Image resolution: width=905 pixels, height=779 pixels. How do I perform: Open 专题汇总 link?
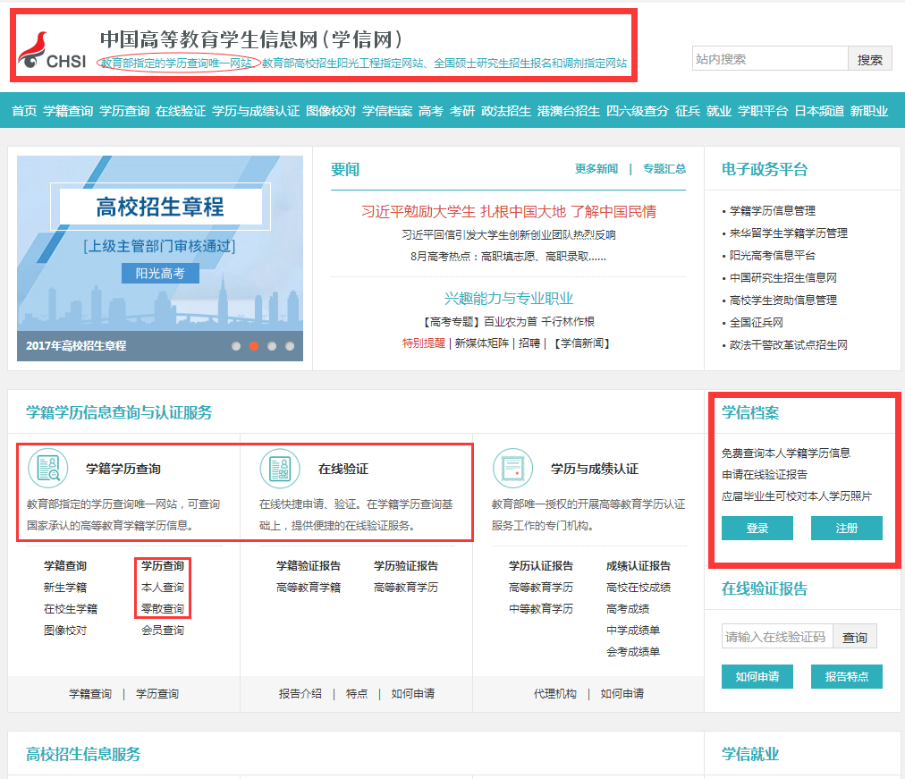point(664,168)
